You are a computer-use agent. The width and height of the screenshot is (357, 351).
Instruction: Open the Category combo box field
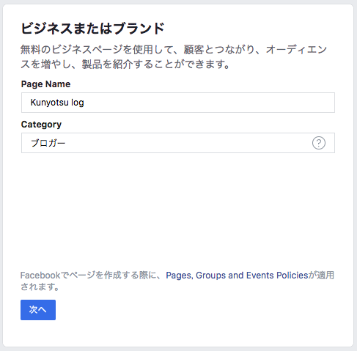coord(178,143)
